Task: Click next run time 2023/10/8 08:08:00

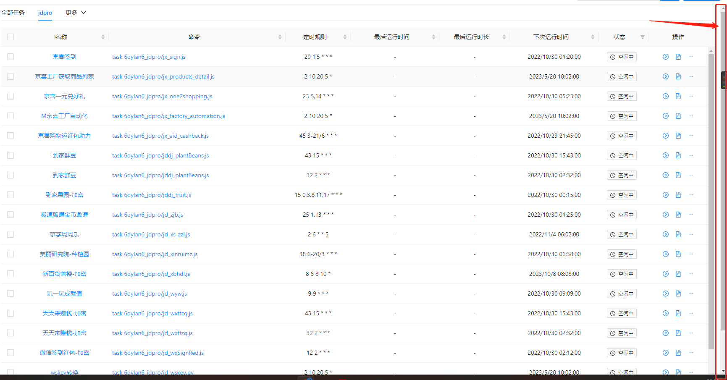Action: [x=554, y=274]
